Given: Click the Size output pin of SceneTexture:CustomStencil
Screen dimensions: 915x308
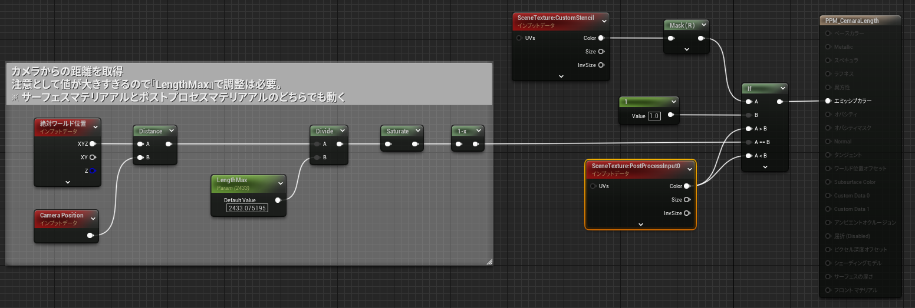Looking at the screenshot, I should (x=601, y=51).
